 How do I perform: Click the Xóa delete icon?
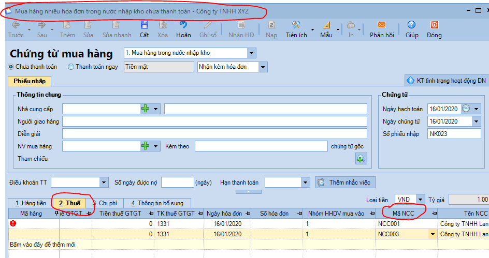(163, 25)
